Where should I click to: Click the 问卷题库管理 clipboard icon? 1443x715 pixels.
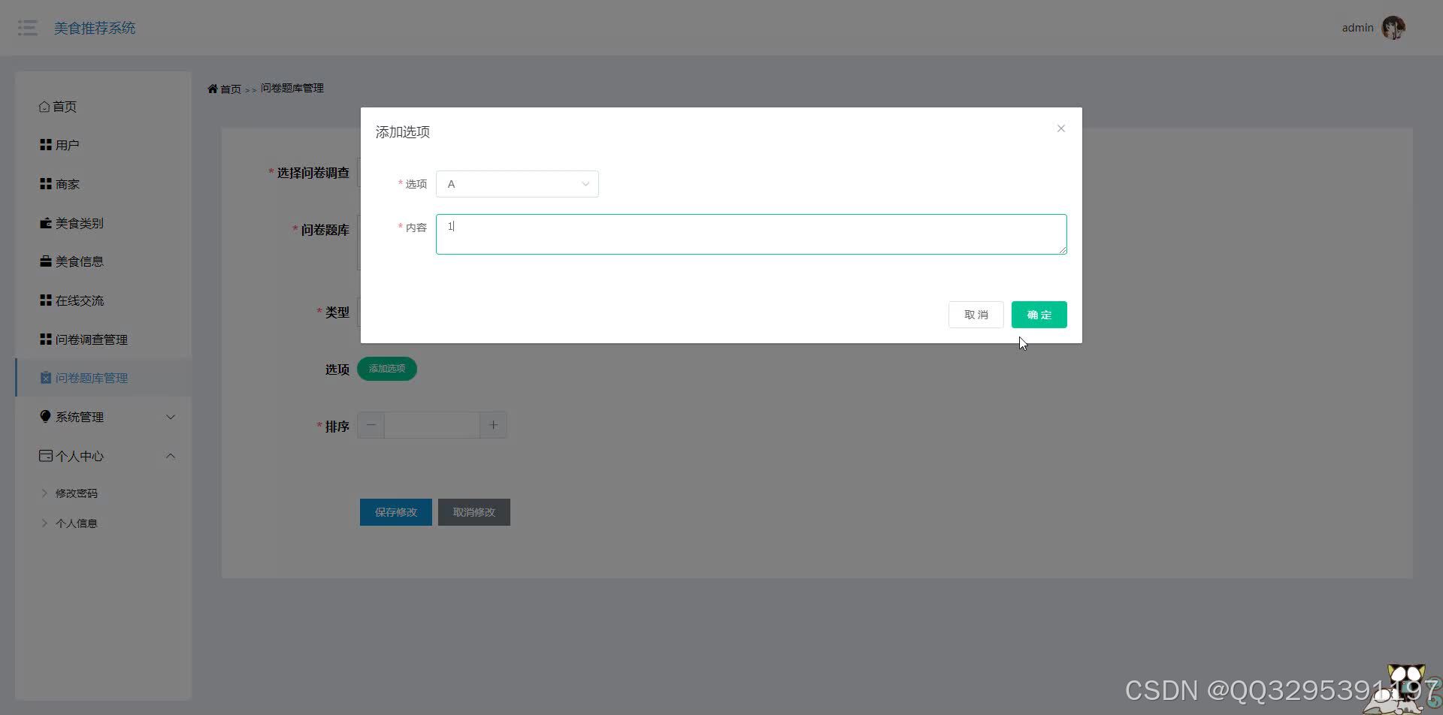point(46,378)
